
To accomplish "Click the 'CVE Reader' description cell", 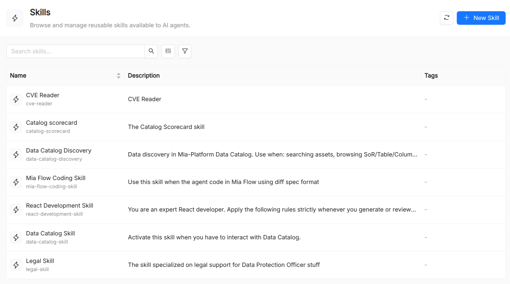I will 145,99.
